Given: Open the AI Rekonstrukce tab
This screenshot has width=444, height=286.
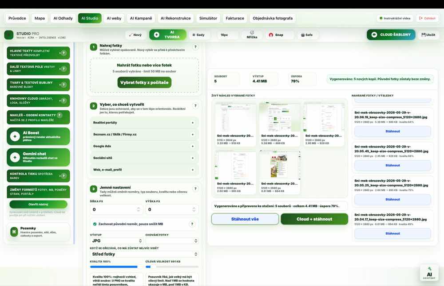Looking at the screenshot, I should [175, 18].
